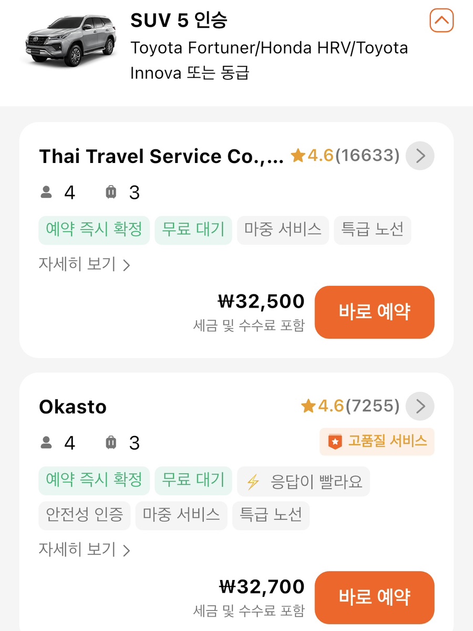Expand 자세히 보기 for Thai Travel Service
This screenshot has width=473, height=631.
[84, 264]
